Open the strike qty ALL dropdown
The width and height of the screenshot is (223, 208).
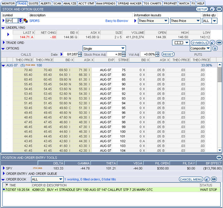(x=214, y=21)
